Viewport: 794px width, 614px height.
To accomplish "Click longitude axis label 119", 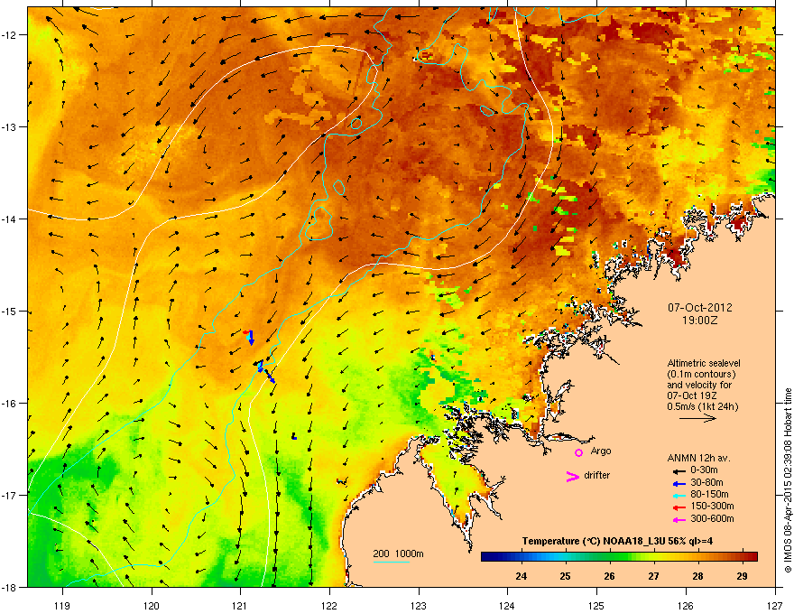I will point(62,605).
